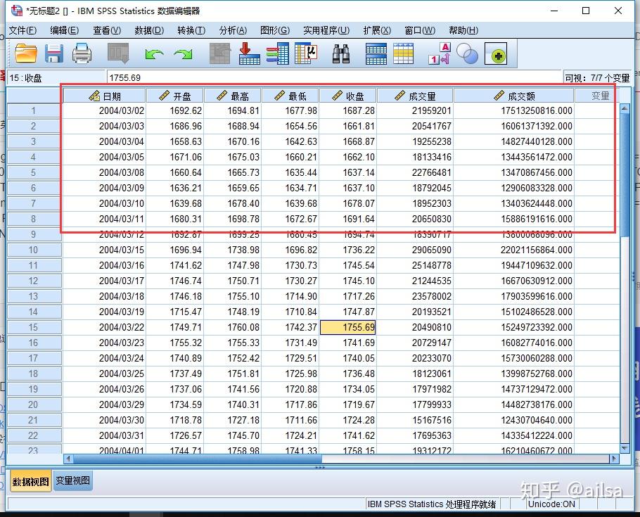Click row header number 10
The image size is (640, 517).
(34, 250)
